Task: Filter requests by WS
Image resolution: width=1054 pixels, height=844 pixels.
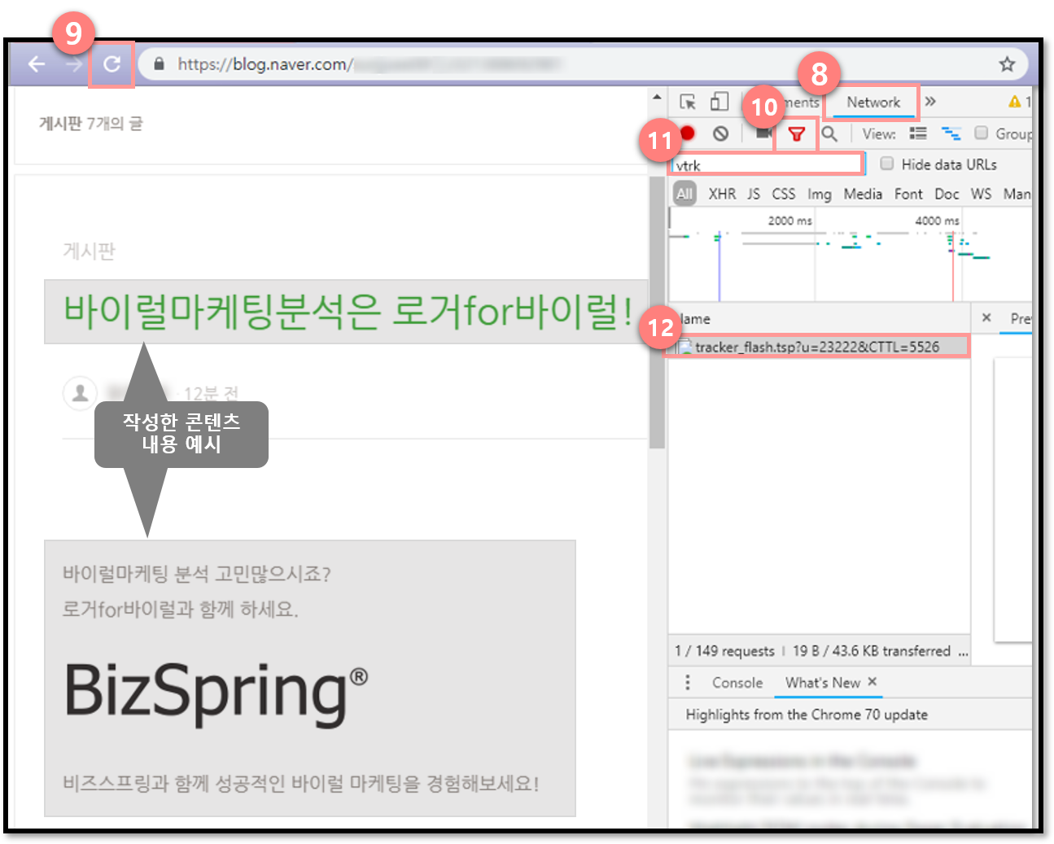Action: pyautogui.click(x=982, y=194)
